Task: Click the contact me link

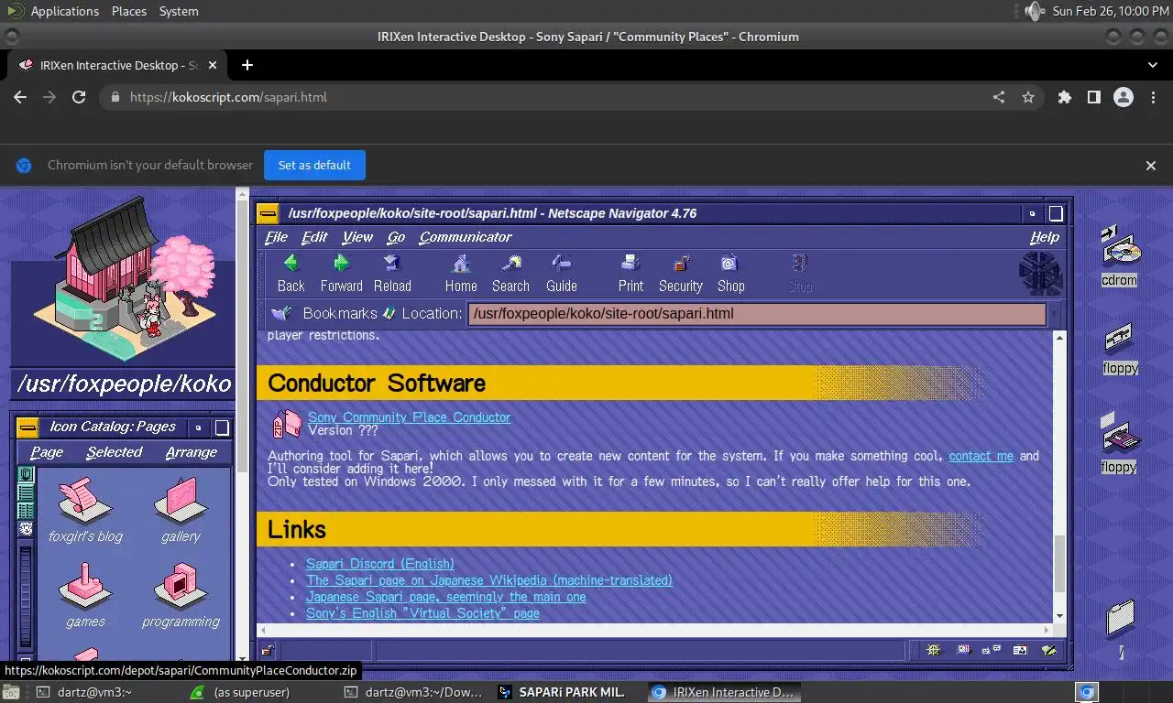Action: pyautogui.click(x=981, y=456)
